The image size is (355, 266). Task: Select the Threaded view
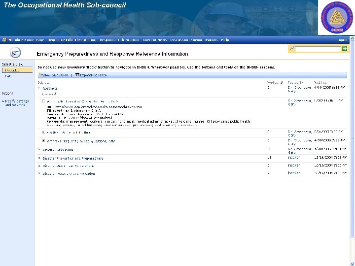[17, 70]
